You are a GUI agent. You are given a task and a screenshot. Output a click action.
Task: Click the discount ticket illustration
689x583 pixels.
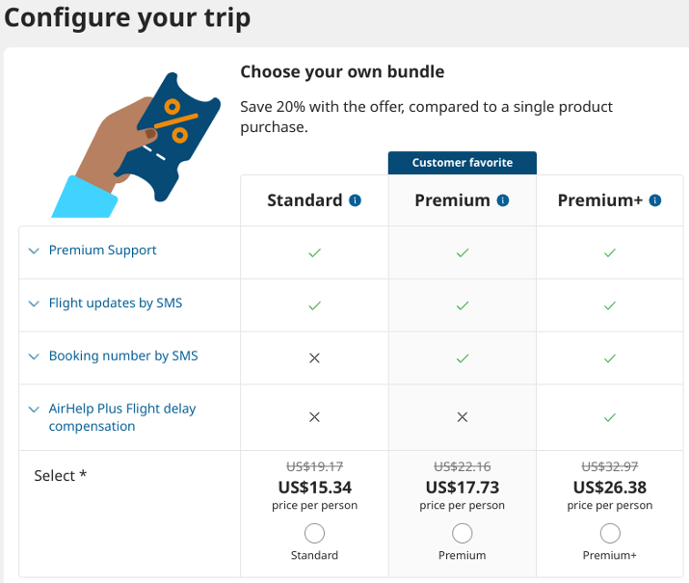tap(136, 145)
